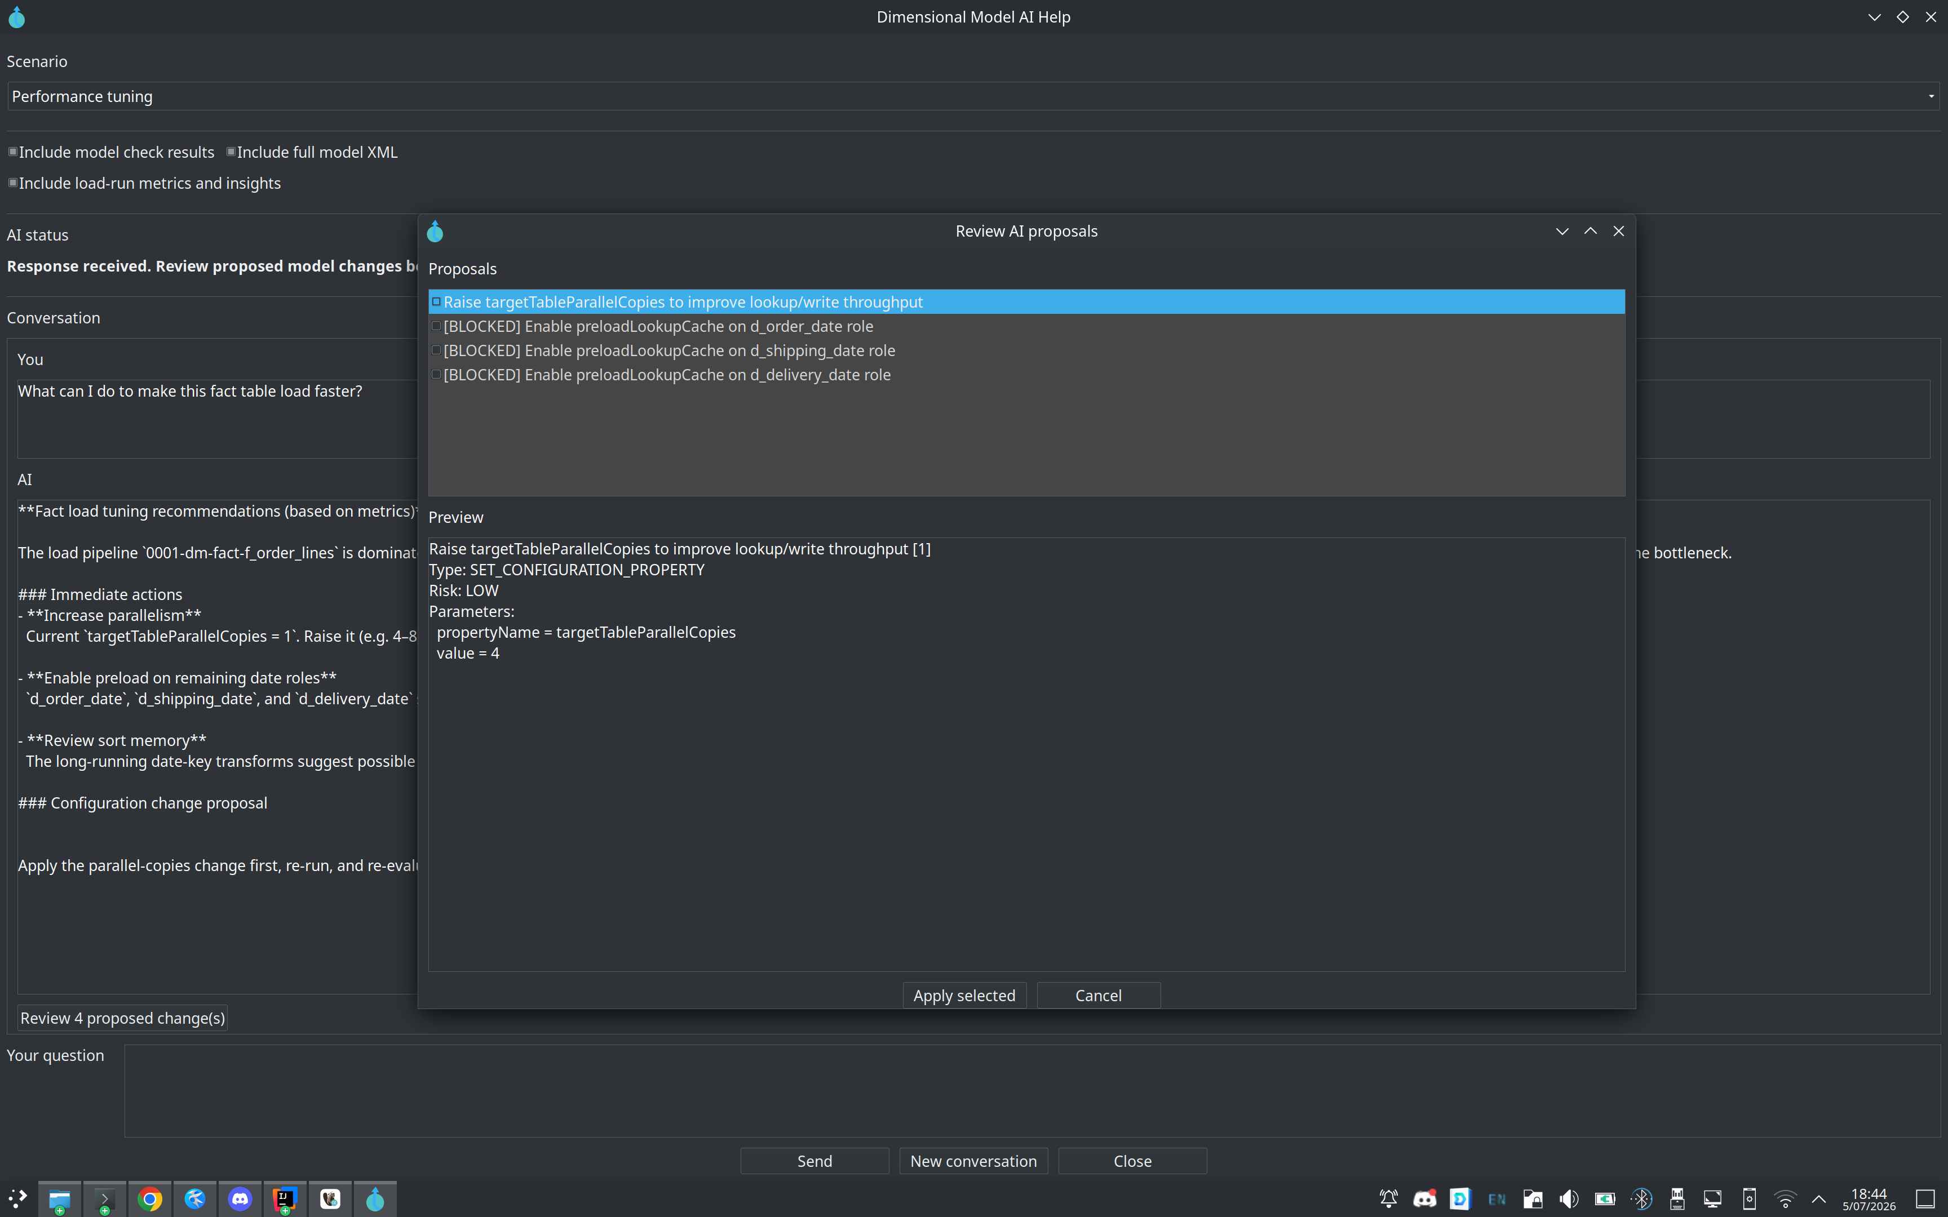
Task: Open the Discord tray icon with notification
Action: [x=1425, y=1200]
